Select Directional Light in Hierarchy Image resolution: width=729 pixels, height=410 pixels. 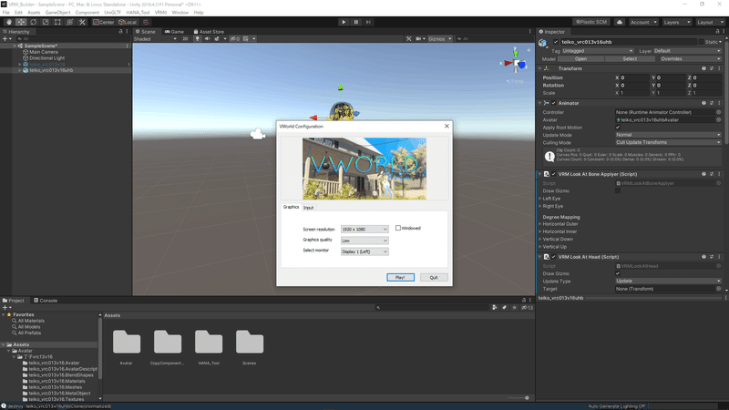(x=47, y=58)
